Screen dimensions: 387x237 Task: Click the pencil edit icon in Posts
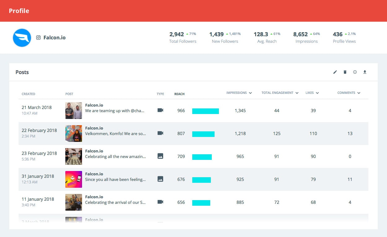point(335,72)
